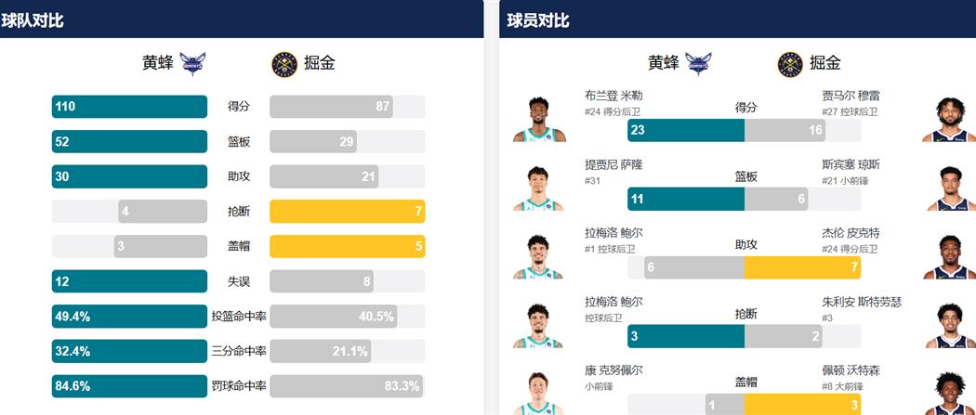Select the 球员对比 header tab

pyautogui.click(x=538, y=19)
